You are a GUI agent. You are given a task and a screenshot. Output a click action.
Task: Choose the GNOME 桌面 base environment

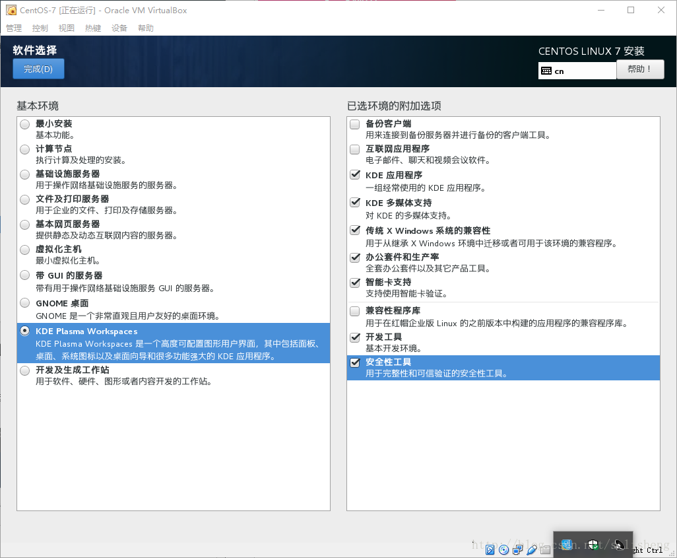[x=25, y=304]
